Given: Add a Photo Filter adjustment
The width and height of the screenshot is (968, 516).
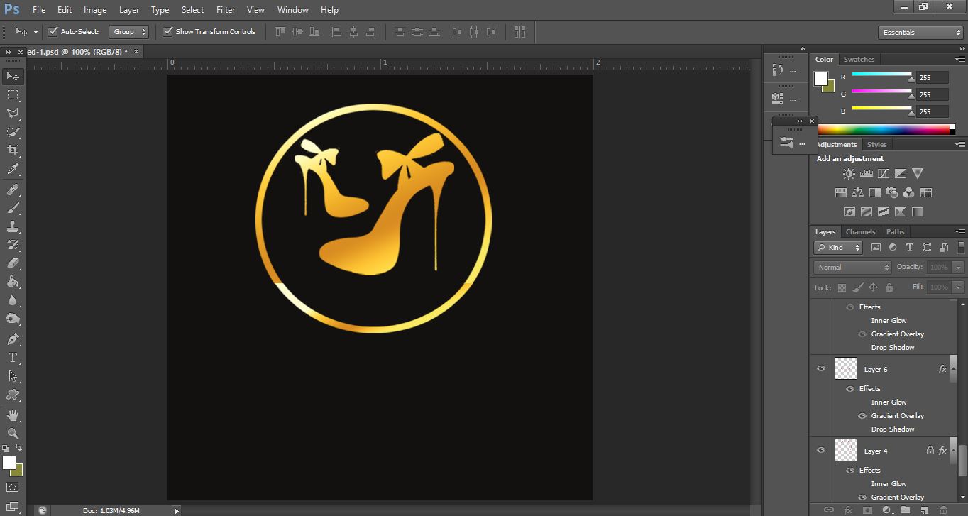Looking at the screenshot, I should pyautogui.click(x=891, y=192).
